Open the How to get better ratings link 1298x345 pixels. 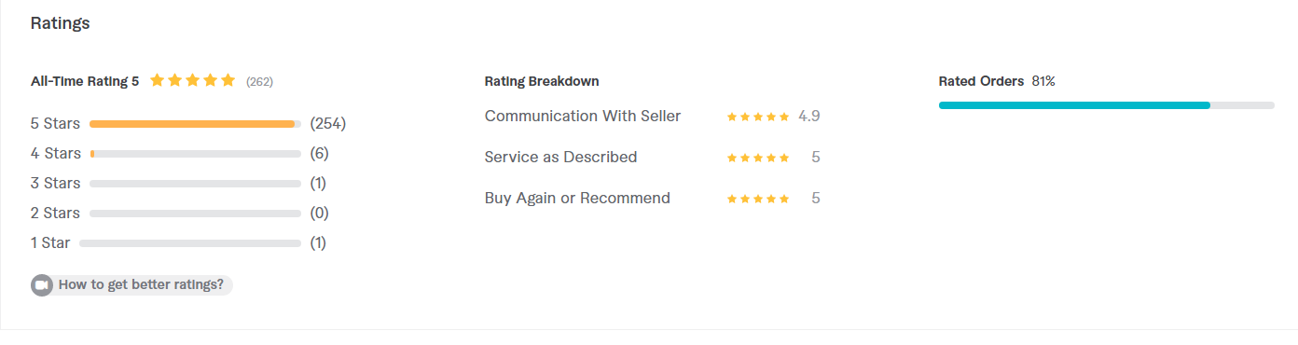(x=141, y=284)
